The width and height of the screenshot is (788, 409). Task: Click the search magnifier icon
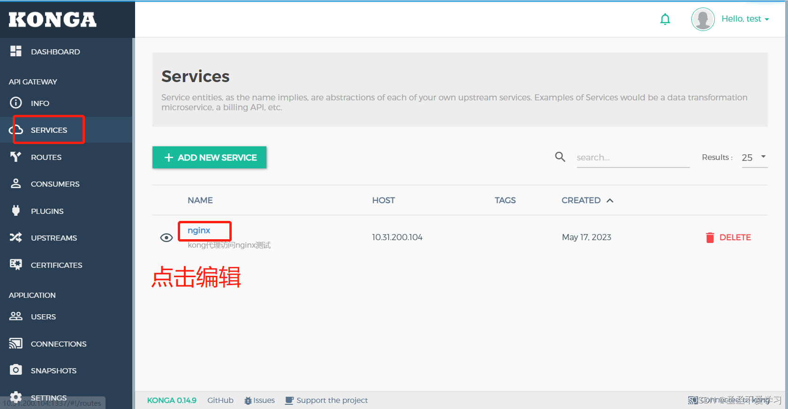click(x=560, y=157)
